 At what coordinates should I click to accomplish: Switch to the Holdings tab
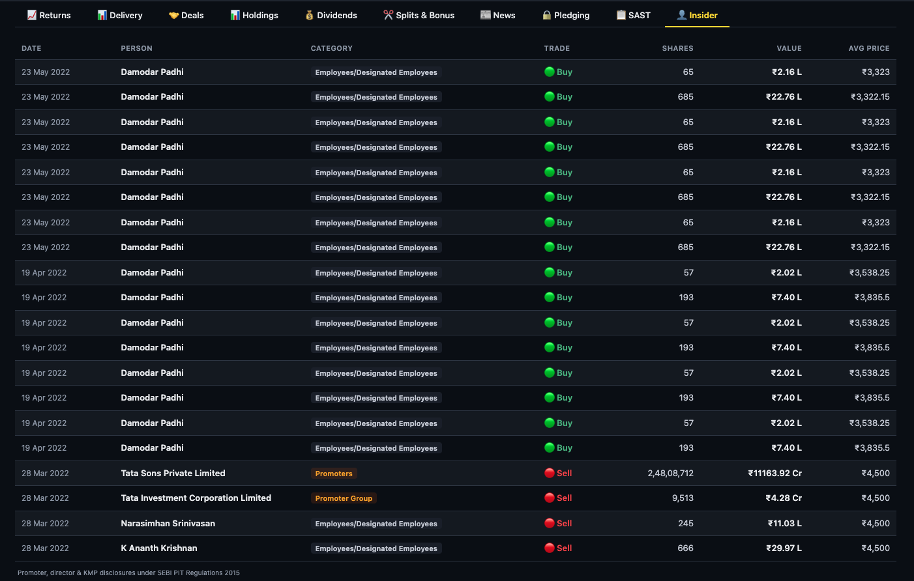click(254, 14)
